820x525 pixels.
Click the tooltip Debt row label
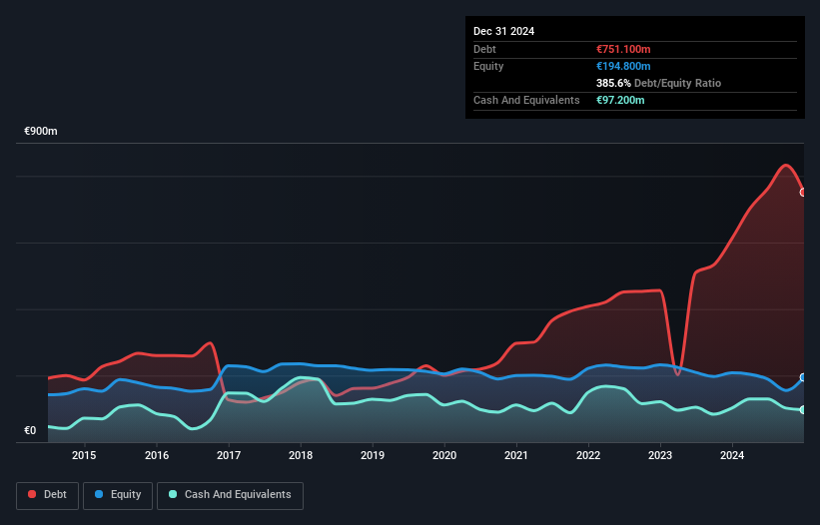(x=484, y=49)
